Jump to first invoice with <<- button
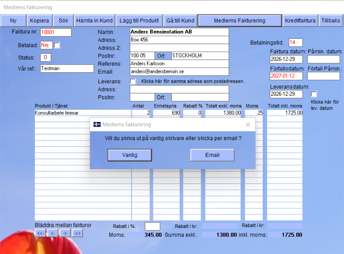 click(x=41, y=233)
